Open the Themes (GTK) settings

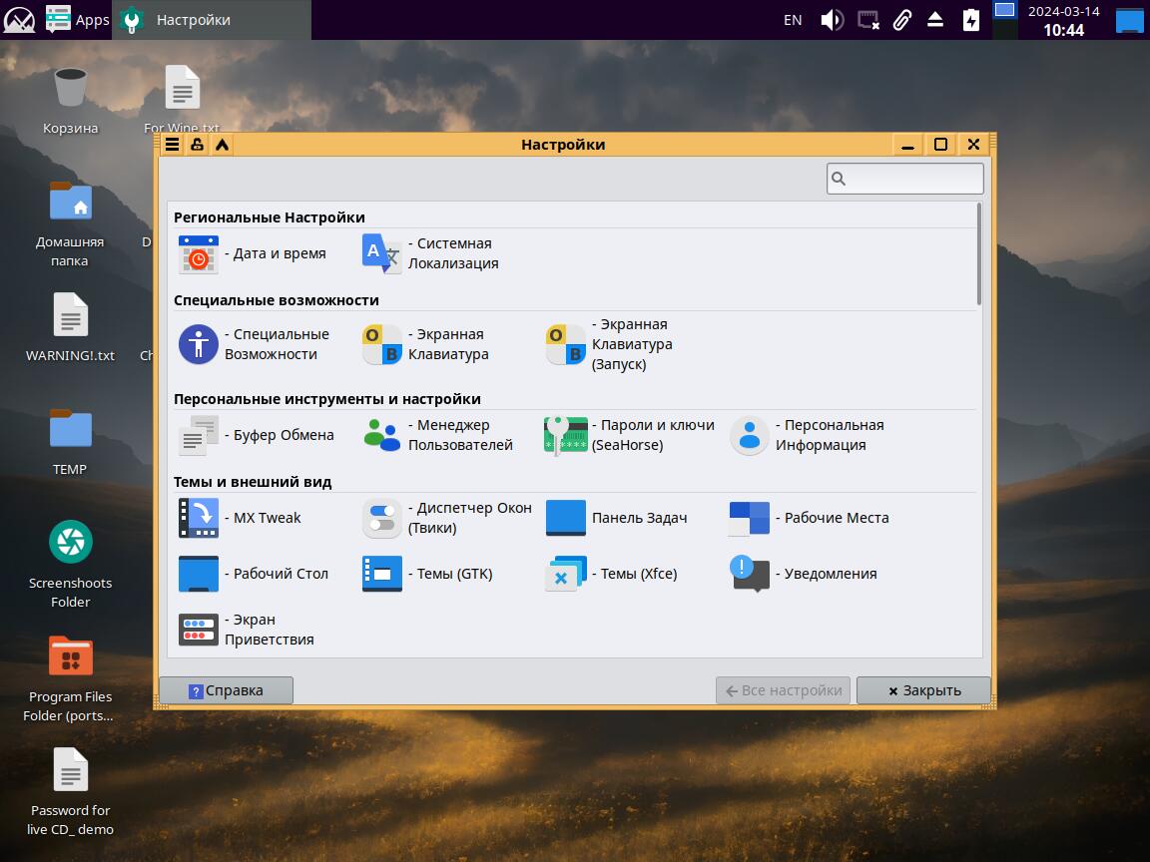pos(381,575)
